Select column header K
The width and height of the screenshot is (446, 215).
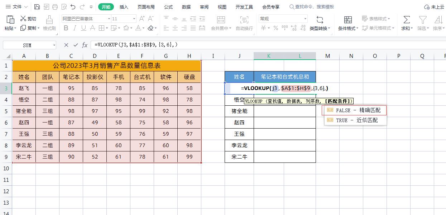coord(269,56)
